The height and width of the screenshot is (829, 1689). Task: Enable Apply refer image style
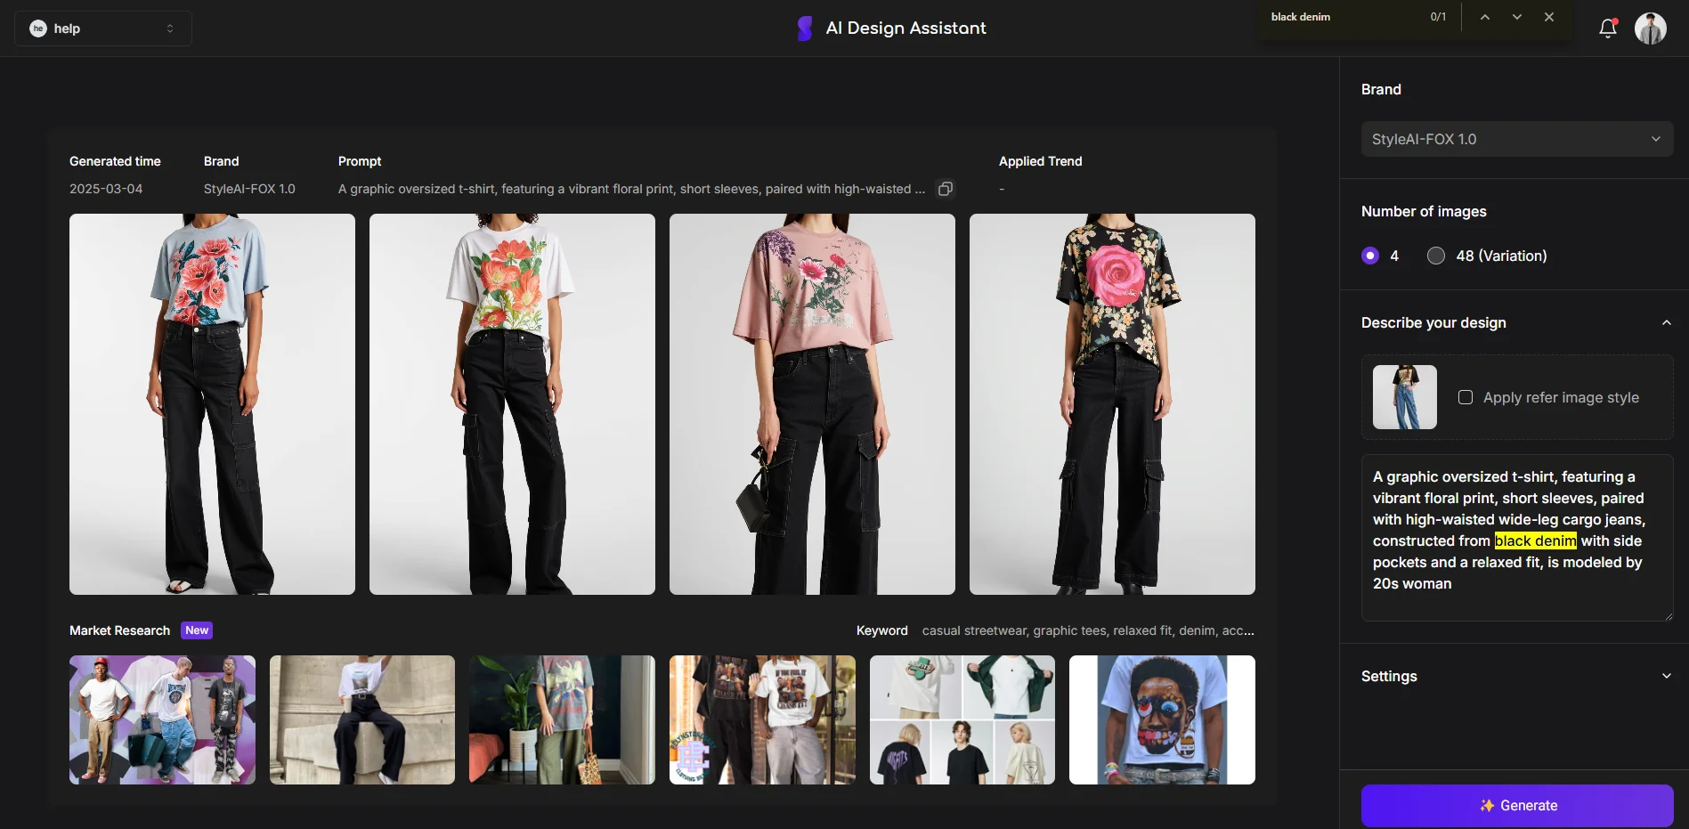[x=1466, y=397]
